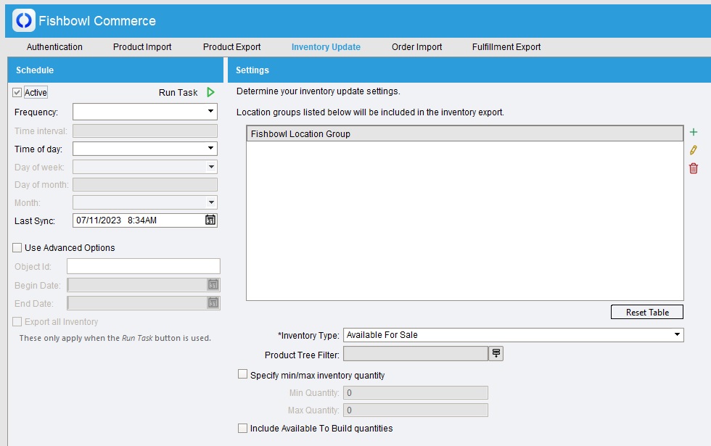Open the Order Import tab
711x446 pixels.
[416, 47]
